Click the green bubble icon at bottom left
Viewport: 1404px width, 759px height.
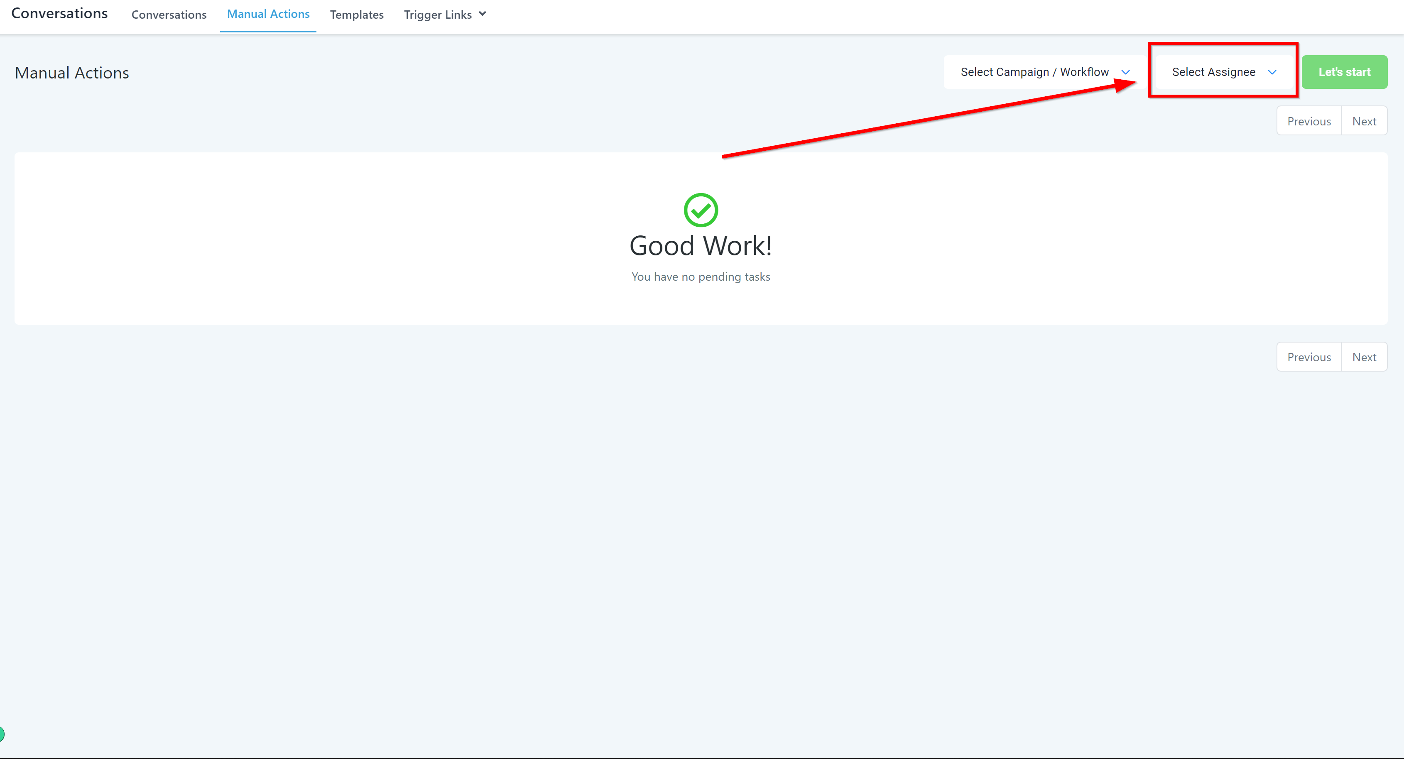[x=2, y=734]
